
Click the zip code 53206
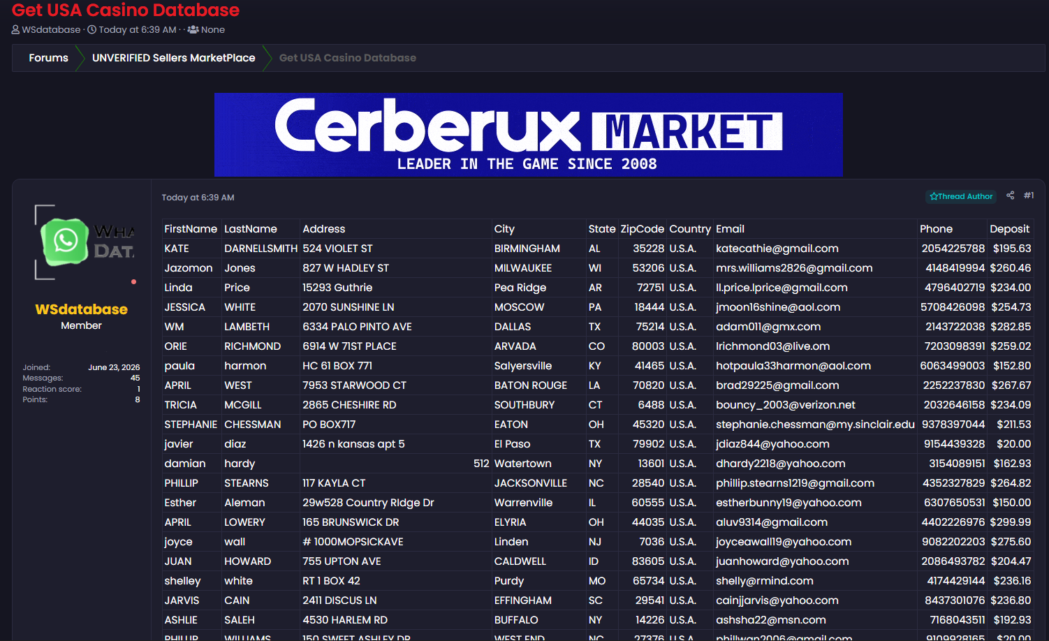click(x=648, y=268)
